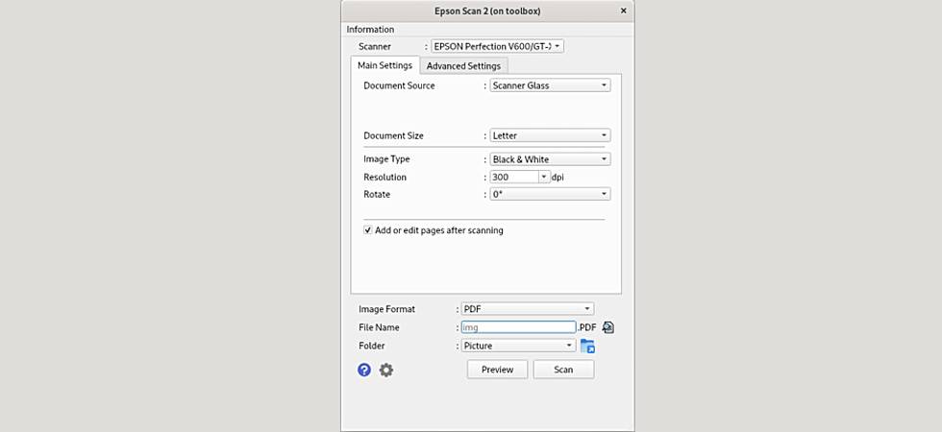Expand the Folder Picture dropdown

coord(518,346)
